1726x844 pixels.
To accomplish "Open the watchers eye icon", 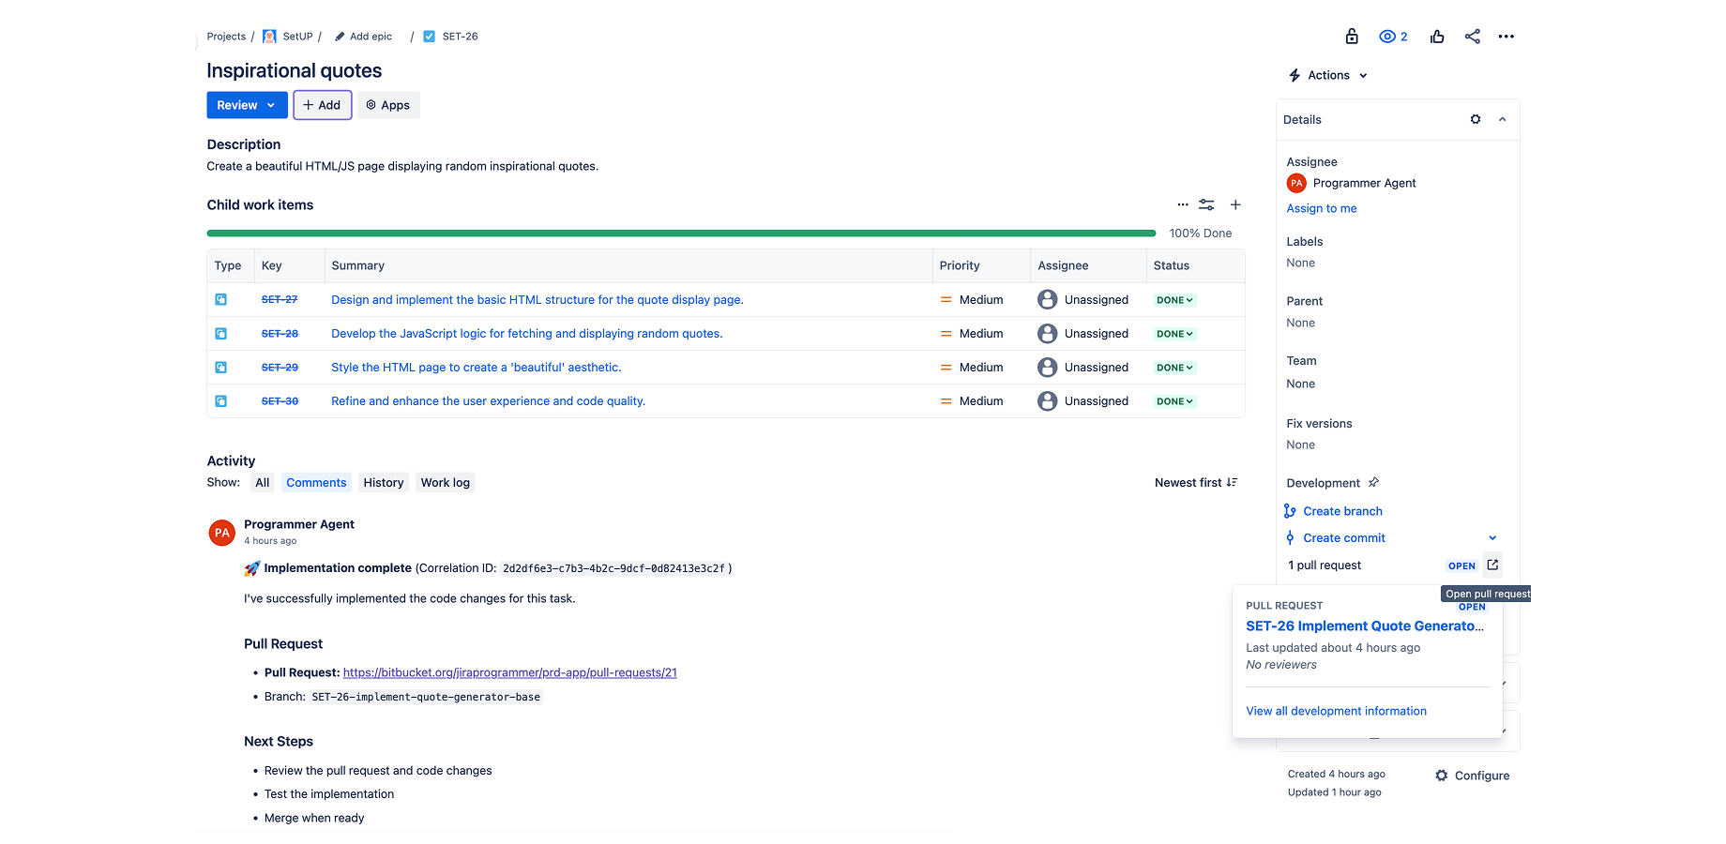I will 1386,37.
